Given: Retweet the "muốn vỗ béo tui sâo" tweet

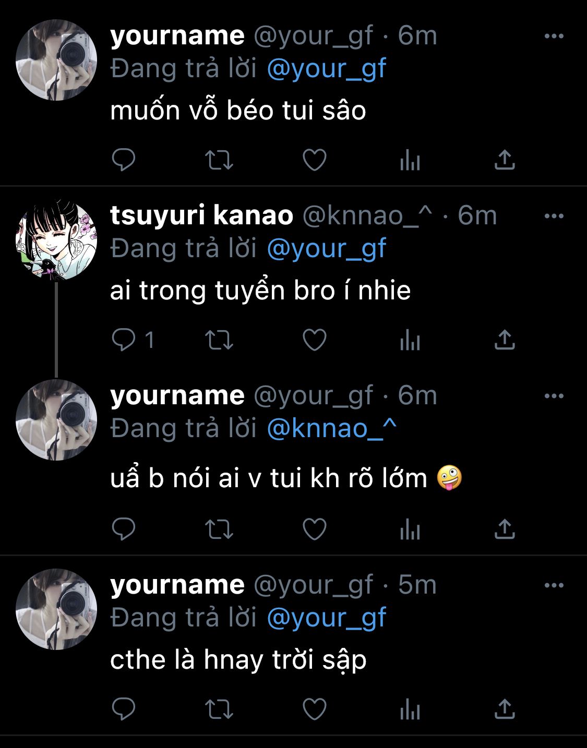Looking at the screenshot, I should pos(219,160).
